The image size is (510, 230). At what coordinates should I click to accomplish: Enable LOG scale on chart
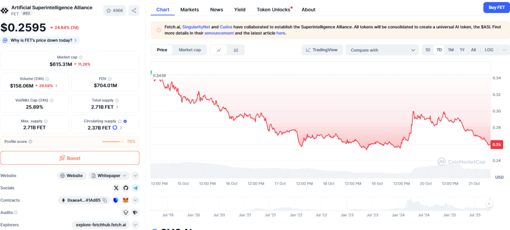489,50
